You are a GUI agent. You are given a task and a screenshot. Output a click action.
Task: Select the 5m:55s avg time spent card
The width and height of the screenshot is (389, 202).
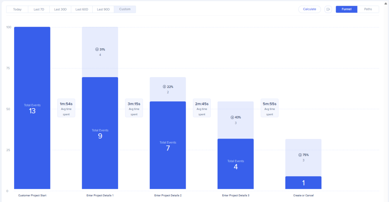point(269,108)
